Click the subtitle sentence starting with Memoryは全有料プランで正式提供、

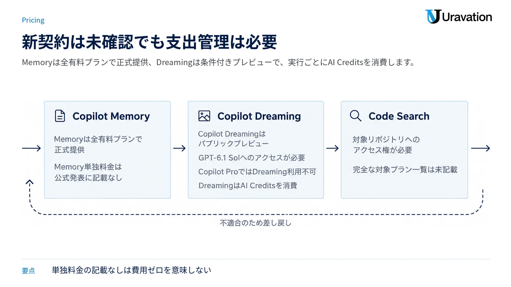219,62
